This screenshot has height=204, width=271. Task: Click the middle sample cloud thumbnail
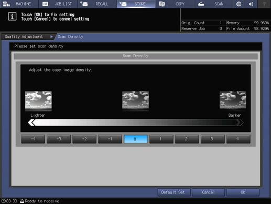(135, 101)
